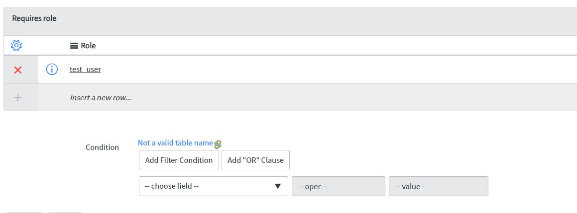Open the '-- choose field --' dropdown
Viewport: 577px width, 213px height.
214,186
